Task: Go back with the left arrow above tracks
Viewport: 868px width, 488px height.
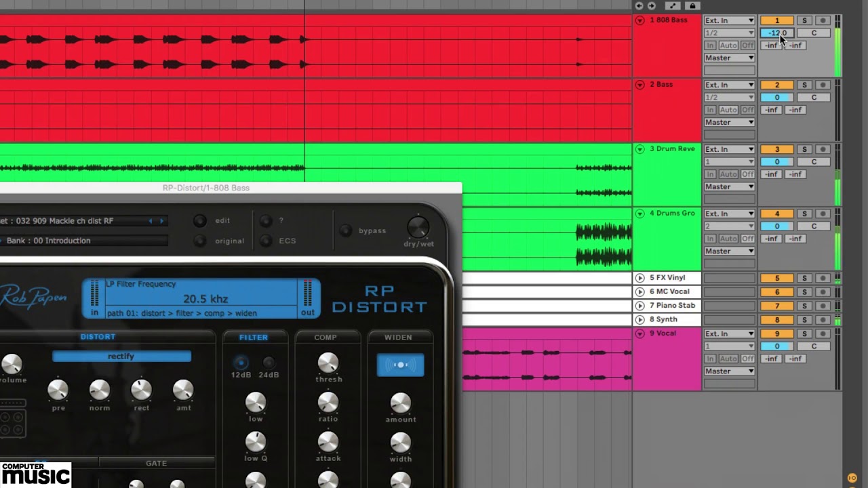Action: [639, 5]
